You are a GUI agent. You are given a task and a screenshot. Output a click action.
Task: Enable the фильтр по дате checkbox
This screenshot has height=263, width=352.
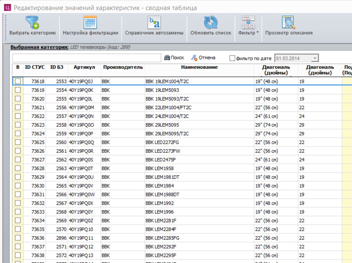click(232, 58)
